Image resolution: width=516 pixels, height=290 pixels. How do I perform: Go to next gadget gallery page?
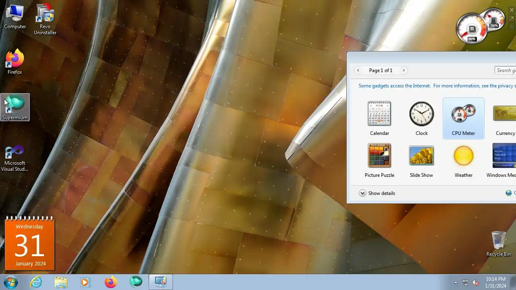(x=404, y=70)
